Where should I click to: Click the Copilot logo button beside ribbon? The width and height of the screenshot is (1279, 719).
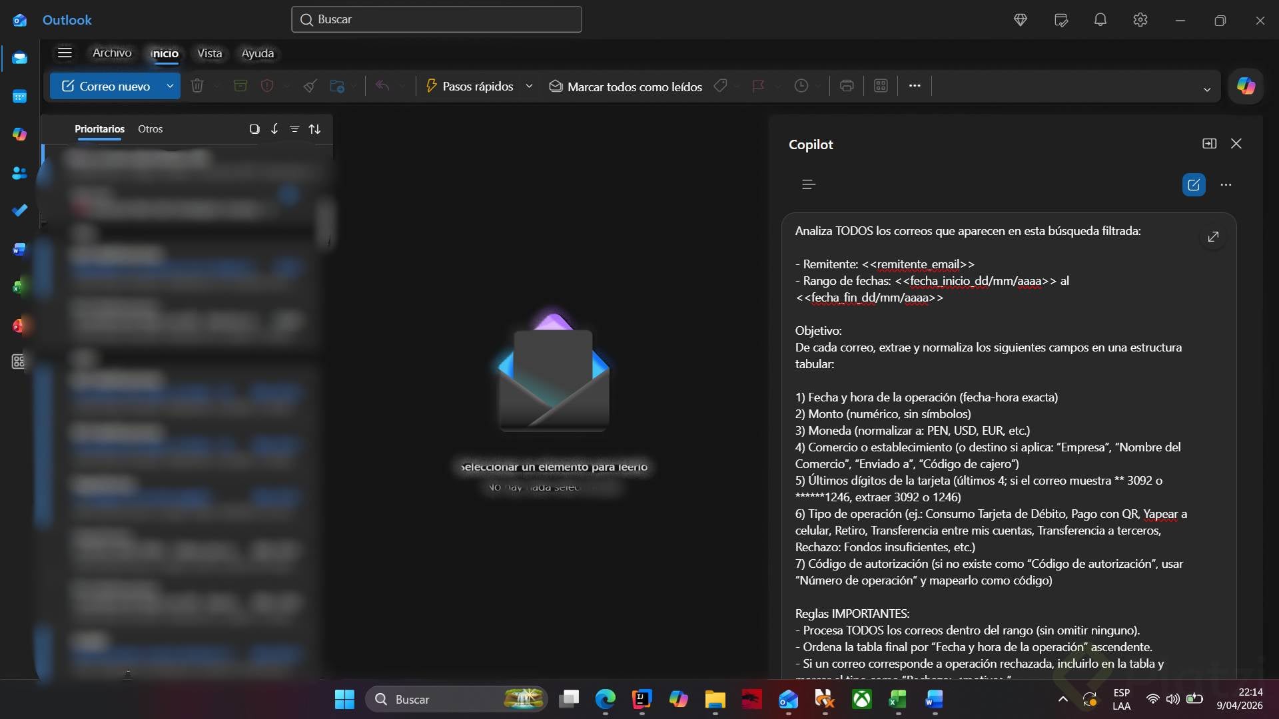(x=1246, y=86)
